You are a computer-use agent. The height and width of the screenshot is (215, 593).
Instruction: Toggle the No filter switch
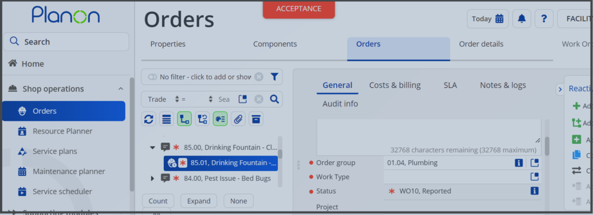[x=152, y=77]
